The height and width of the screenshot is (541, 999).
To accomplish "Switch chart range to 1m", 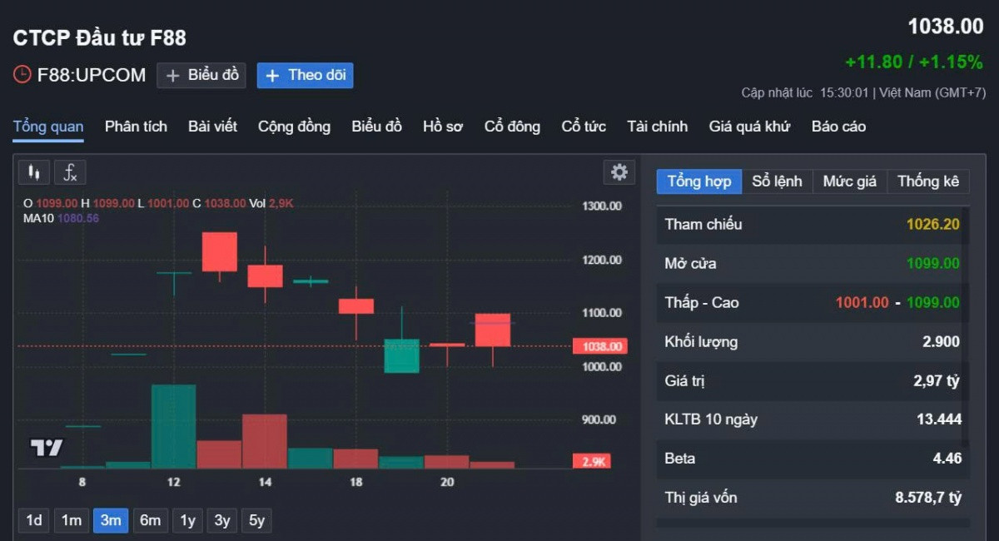I will [x=72, y=520].
